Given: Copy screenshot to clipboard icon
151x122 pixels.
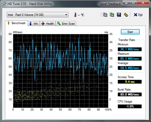Looking at the screenshot, I should [x=112, y=15].
